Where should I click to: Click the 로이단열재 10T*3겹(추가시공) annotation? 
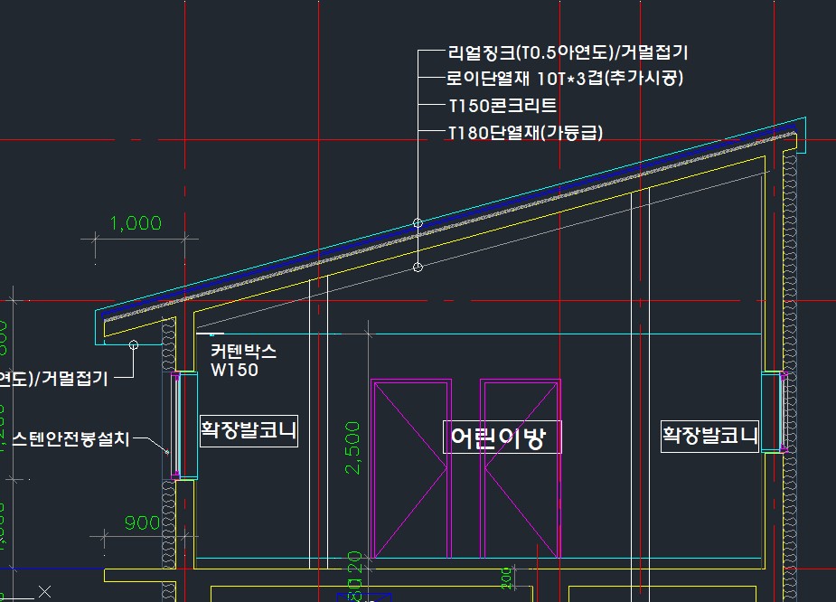click(x=565, y=79)
